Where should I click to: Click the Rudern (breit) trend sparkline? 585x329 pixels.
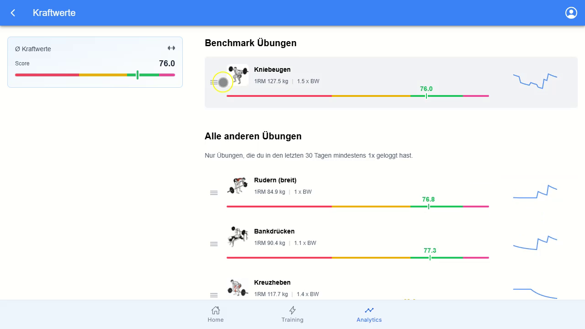coord(535,192)
